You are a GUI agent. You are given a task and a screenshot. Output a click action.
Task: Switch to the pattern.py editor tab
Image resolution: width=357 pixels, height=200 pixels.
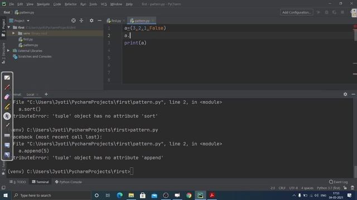[x=142, y=21]
